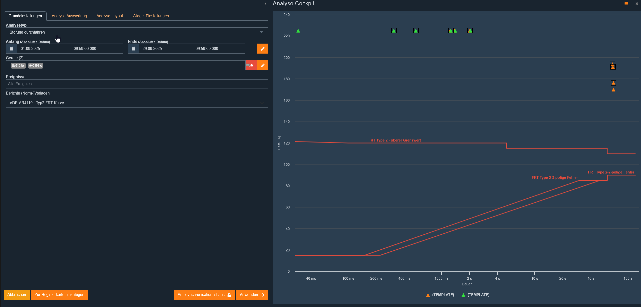Open the Berichte (Norm-)Vorlagen dropdown

pos(137,103)
